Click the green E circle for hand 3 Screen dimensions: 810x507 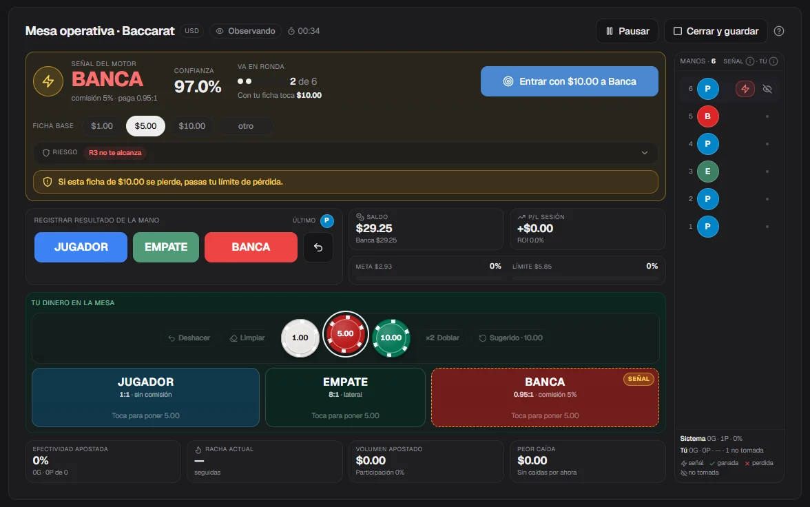click(x=708, y=172)
